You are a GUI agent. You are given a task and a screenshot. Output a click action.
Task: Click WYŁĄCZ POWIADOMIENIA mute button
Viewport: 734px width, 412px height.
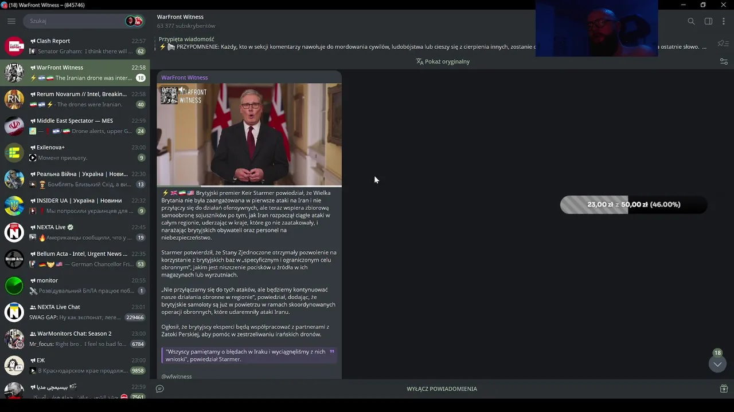click(442, 389)
